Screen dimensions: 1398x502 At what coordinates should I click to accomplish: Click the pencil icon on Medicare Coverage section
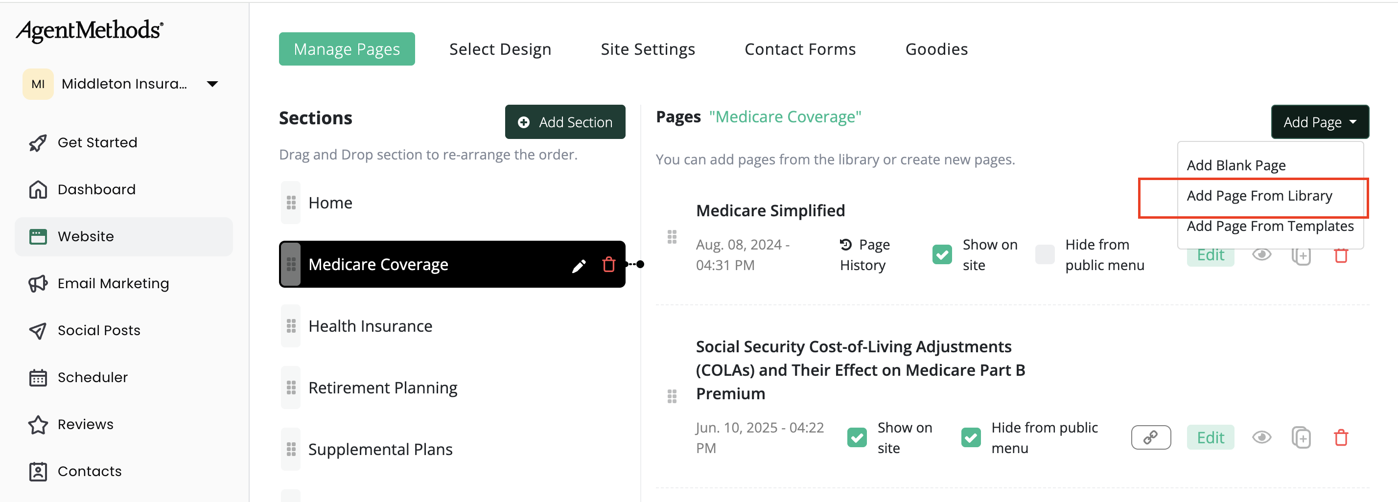pos(579,265)
